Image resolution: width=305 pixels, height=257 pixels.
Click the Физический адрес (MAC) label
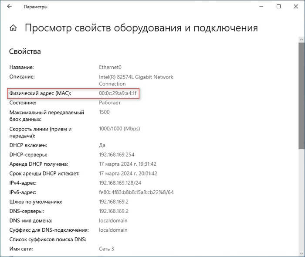coord(40,93)
